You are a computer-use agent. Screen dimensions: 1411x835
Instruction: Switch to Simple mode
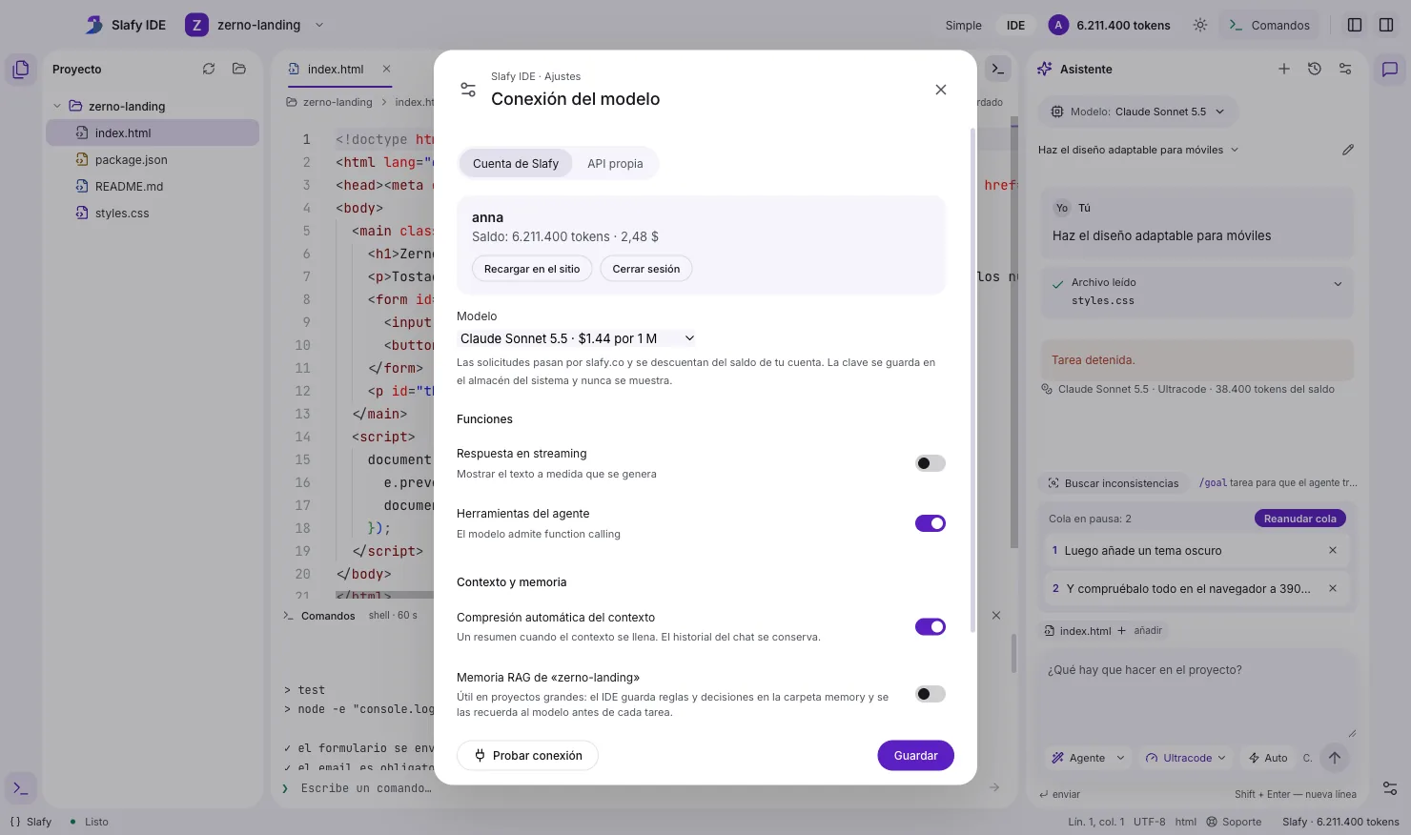963,25
